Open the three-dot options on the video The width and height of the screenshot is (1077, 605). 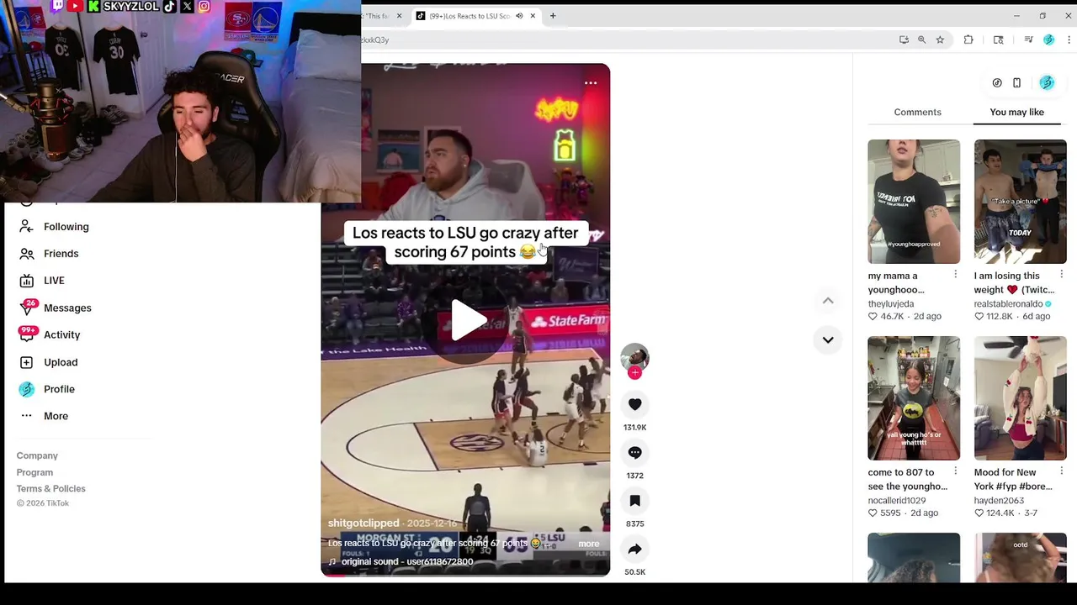coord(591,82)
